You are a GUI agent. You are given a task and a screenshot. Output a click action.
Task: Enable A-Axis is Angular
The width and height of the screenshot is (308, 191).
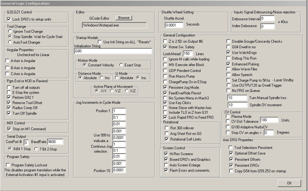7,60
